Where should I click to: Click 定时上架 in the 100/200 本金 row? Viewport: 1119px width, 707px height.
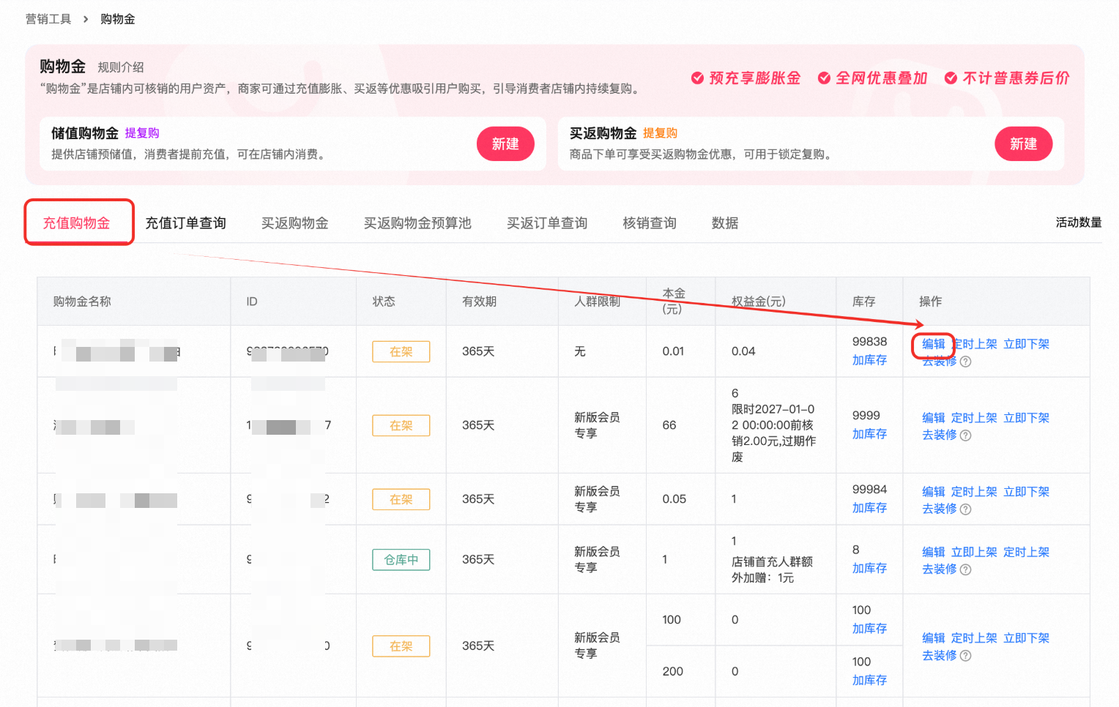click(974, 638)
